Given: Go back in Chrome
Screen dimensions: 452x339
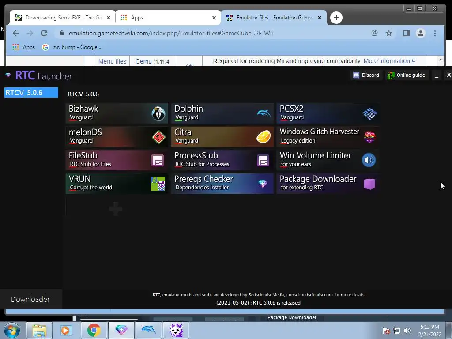Looking at the screenshot, I should [16, 33].
